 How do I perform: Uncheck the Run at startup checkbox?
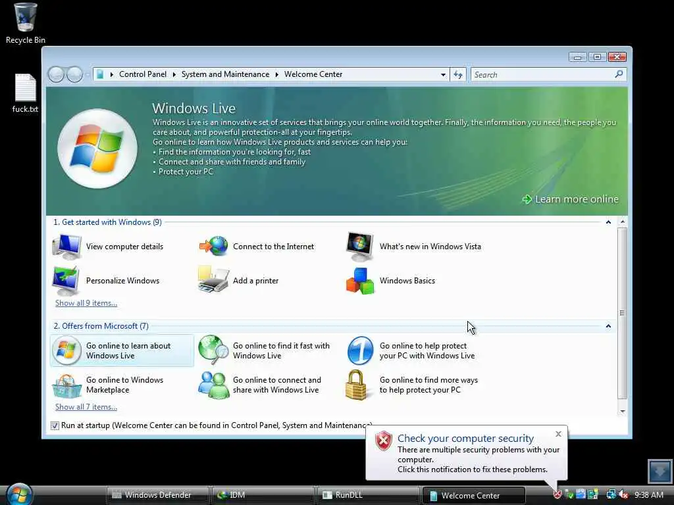point(55,425)
